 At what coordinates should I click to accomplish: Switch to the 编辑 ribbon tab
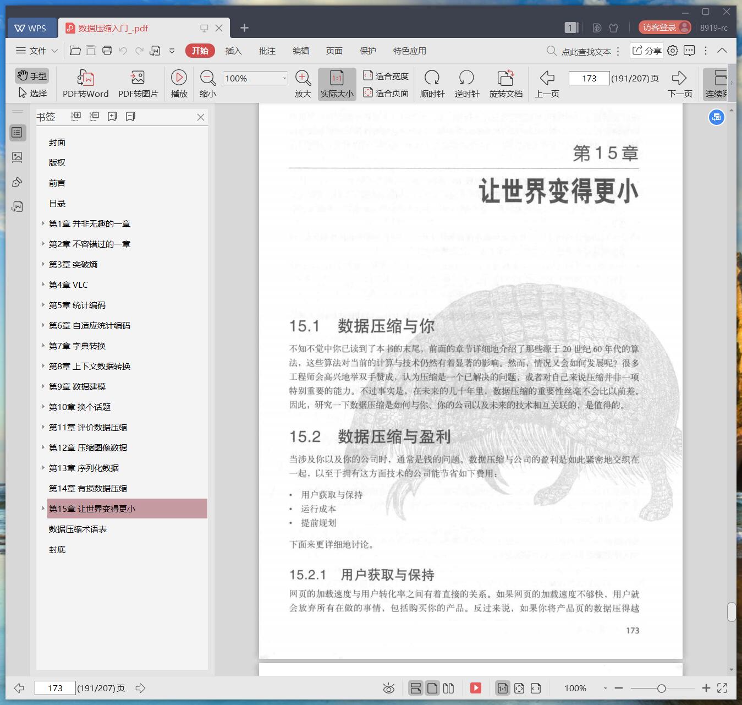(x=301, y=51)
